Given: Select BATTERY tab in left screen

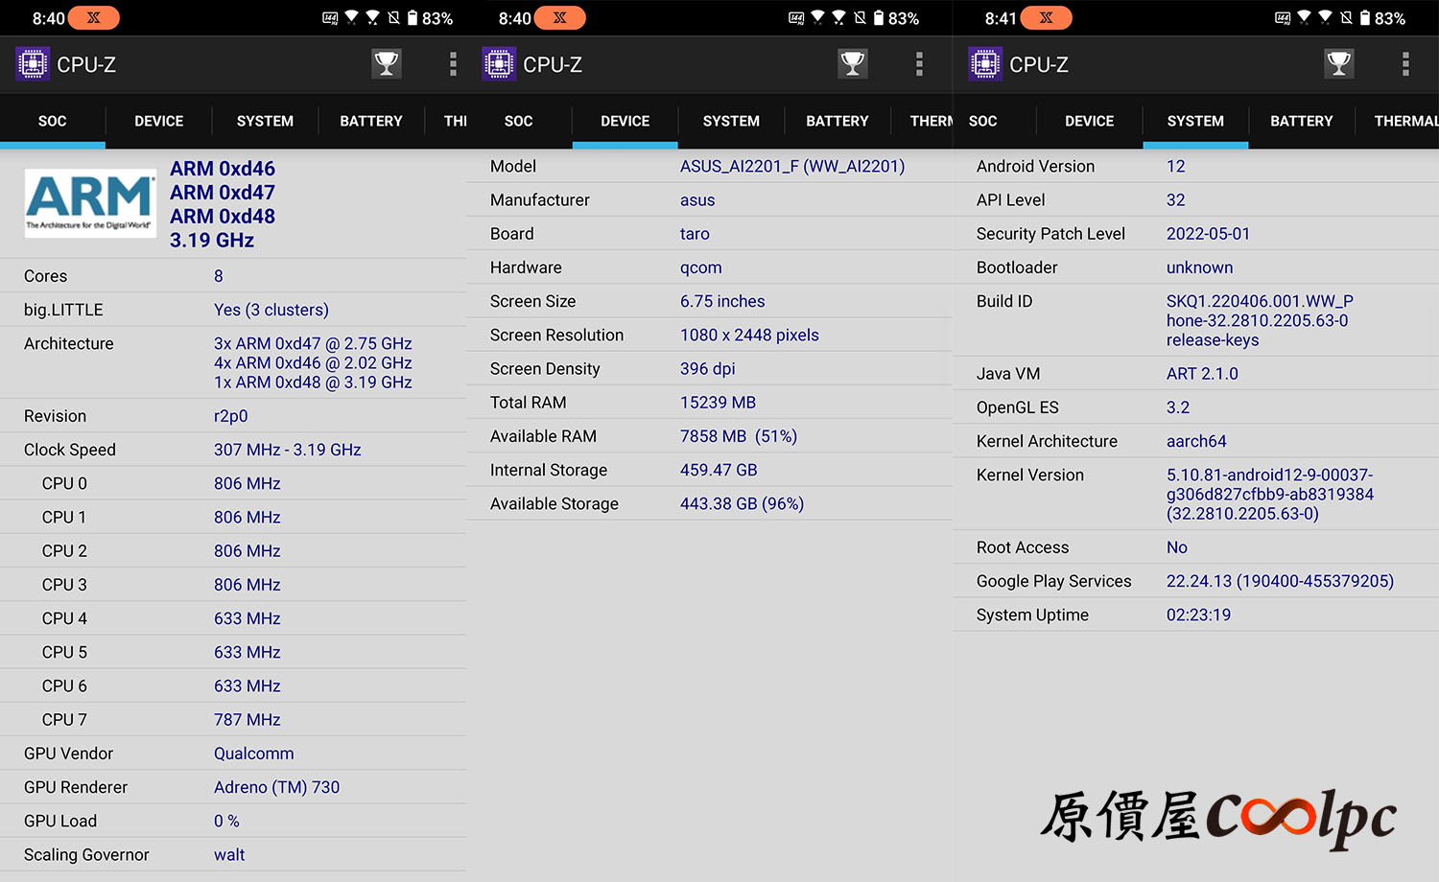Looking at the screenshot, I should coord(371,121).
